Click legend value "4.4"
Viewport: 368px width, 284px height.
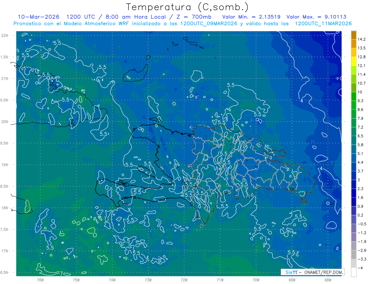(361, 162)
